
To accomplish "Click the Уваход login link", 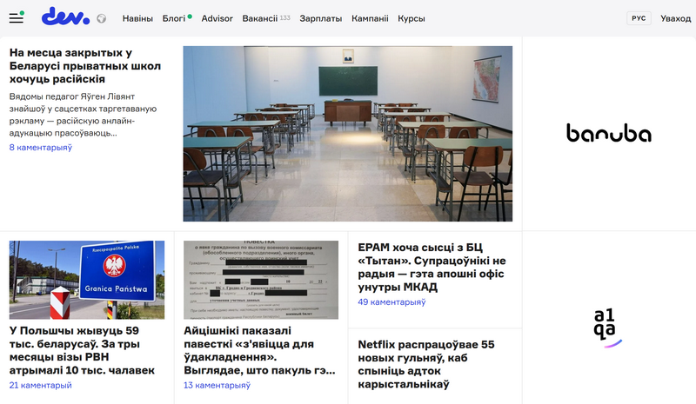I will point(676,18).
